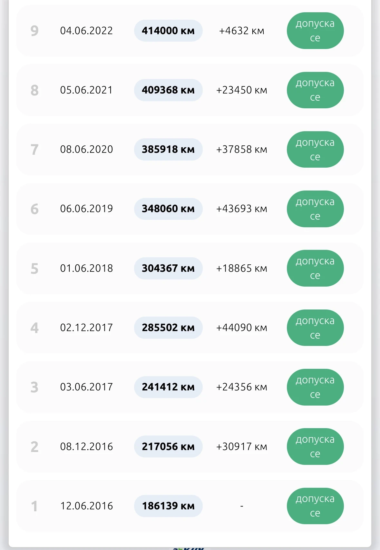Click the date 01.06.2018

pos(86,268)
